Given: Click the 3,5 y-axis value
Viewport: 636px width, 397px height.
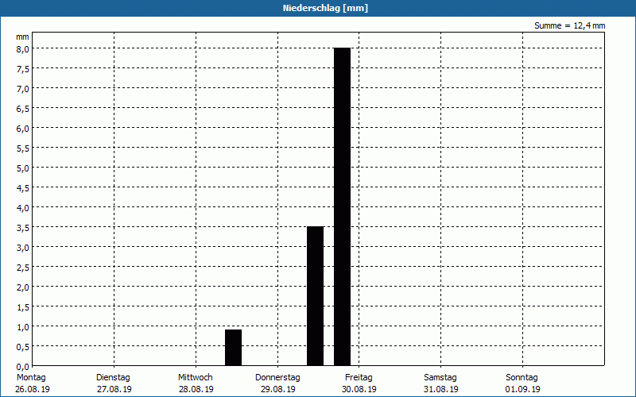Looking at the screenshot, I should pyautogui.click(x=23, y=228).
